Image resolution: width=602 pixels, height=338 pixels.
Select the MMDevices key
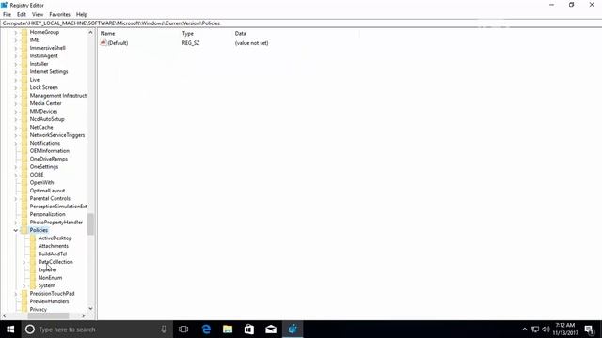tap(43, 112)
